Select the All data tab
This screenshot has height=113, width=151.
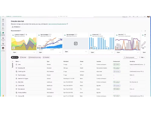pos(15,57)
